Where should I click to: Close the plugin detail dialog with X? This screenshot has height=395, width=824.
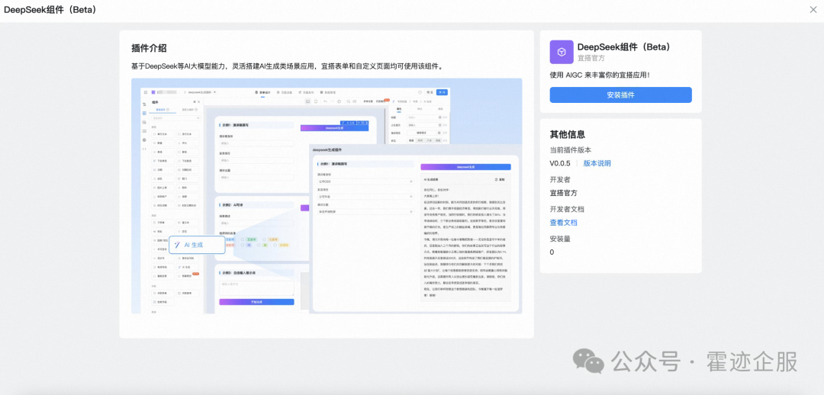pos(814,9)
